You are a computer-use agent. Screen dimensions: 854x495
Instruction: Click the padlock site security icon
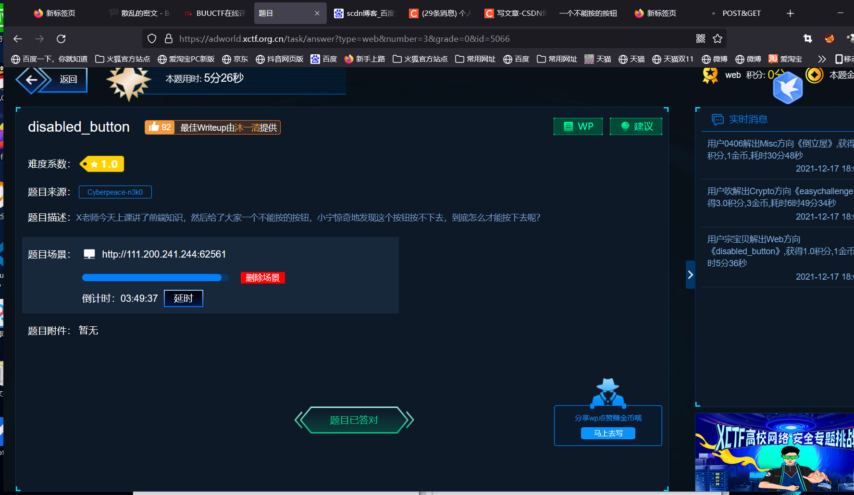pyautogui.click(x=169, y=38)
